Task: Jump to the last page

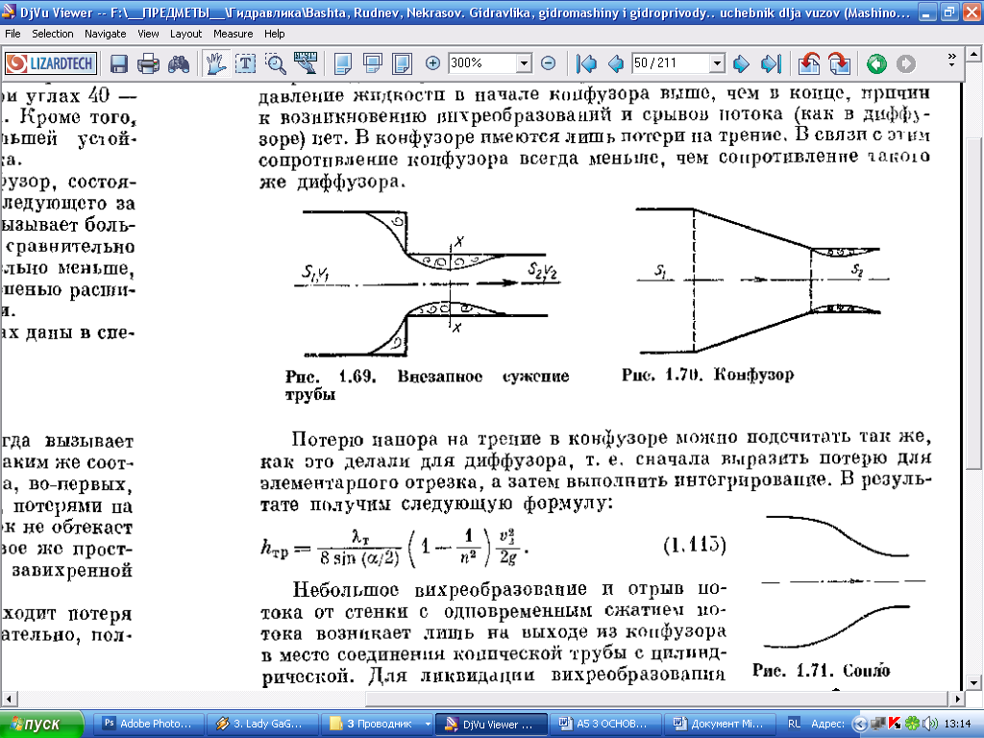Action: pyautogui.click(x=771, y=63)
